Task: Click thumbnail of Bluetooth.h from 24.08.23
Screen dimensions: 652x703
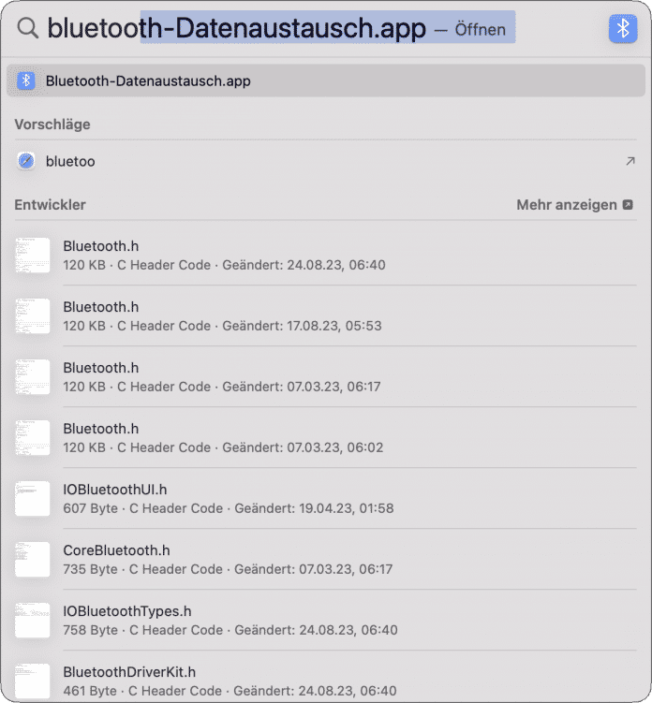Action: [x=32, y=256]
